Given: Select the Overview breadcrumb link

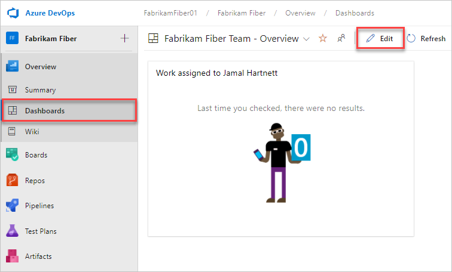Looking at the screenshot, I should click(x=300, y=13).
